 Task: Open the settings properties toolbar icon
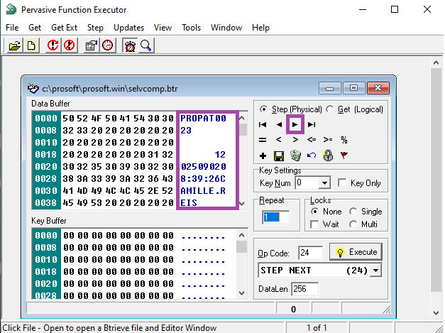[91, 45]
